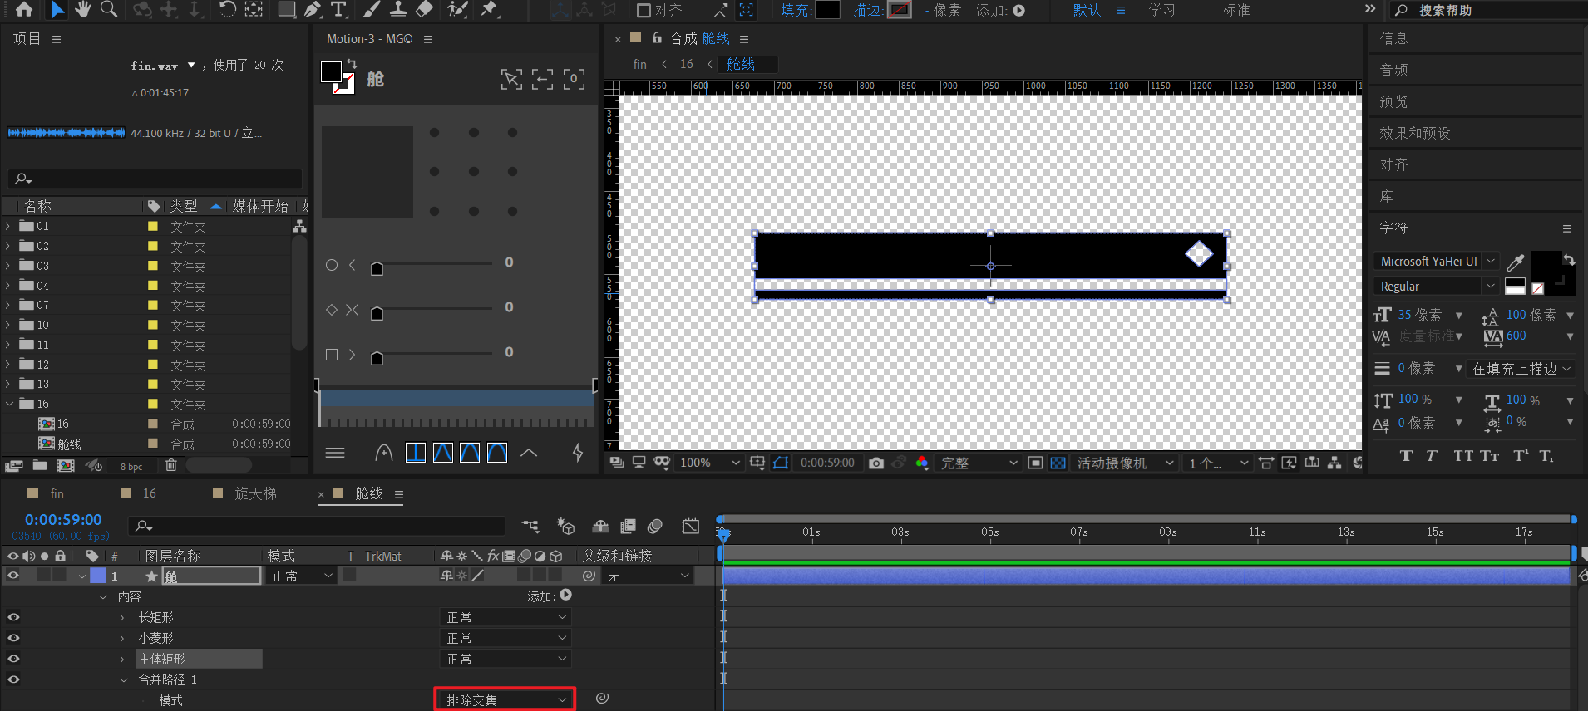Toggle the pixel aspect correction button
The height and width of the screenshot is (711, 1588).
[1265, 463]
